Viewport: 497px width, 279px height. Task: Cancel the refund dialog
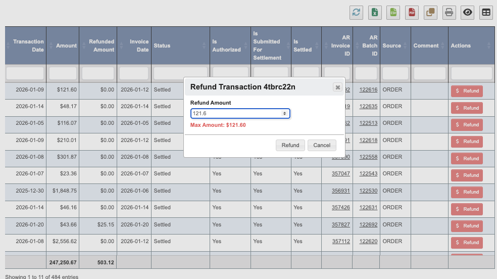[322, 145]
